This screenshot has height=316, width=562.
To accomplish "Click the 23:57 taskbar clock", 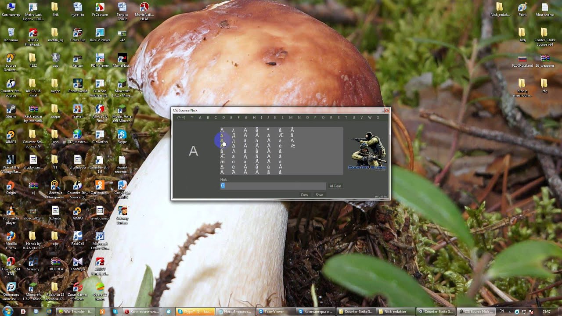I will [x=547, y=312].
